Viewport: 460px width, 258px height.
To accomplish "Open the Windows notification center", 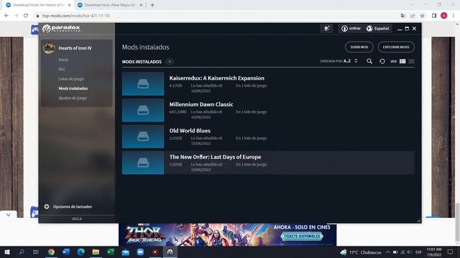I will coord(450,252).
